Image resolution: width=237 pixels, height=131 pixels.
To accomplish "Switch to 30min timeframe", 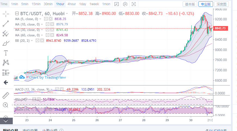I will (48, 4).
